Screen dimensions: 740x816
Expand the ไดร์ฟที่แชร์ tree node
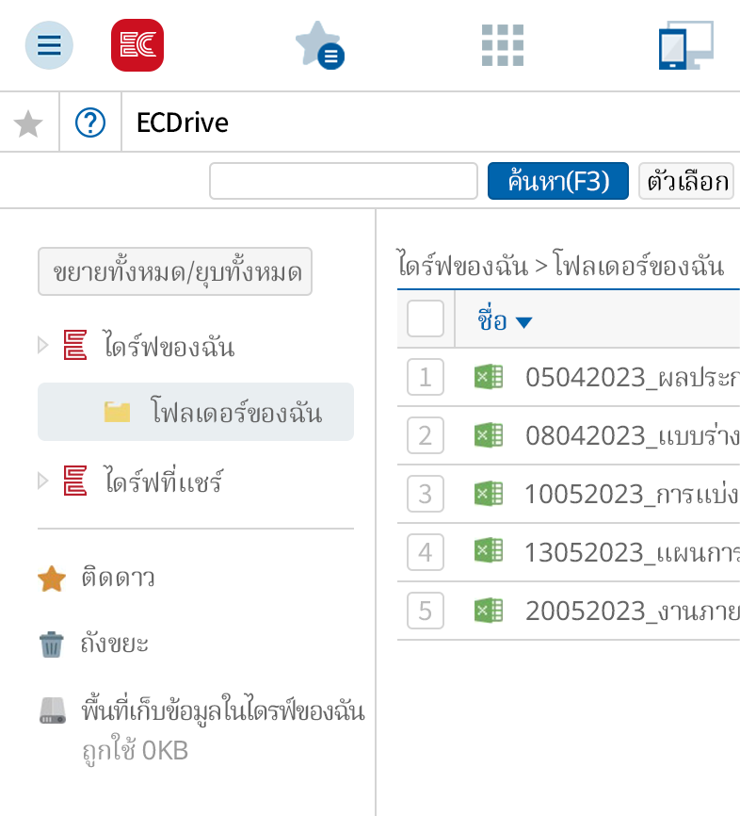[42, 482]
